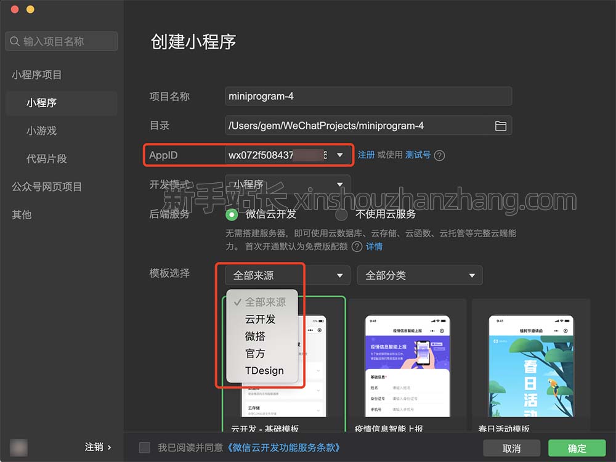Click 小程序项目 sidebar heading
Screen dimensions: 616x462
[36, 75]
